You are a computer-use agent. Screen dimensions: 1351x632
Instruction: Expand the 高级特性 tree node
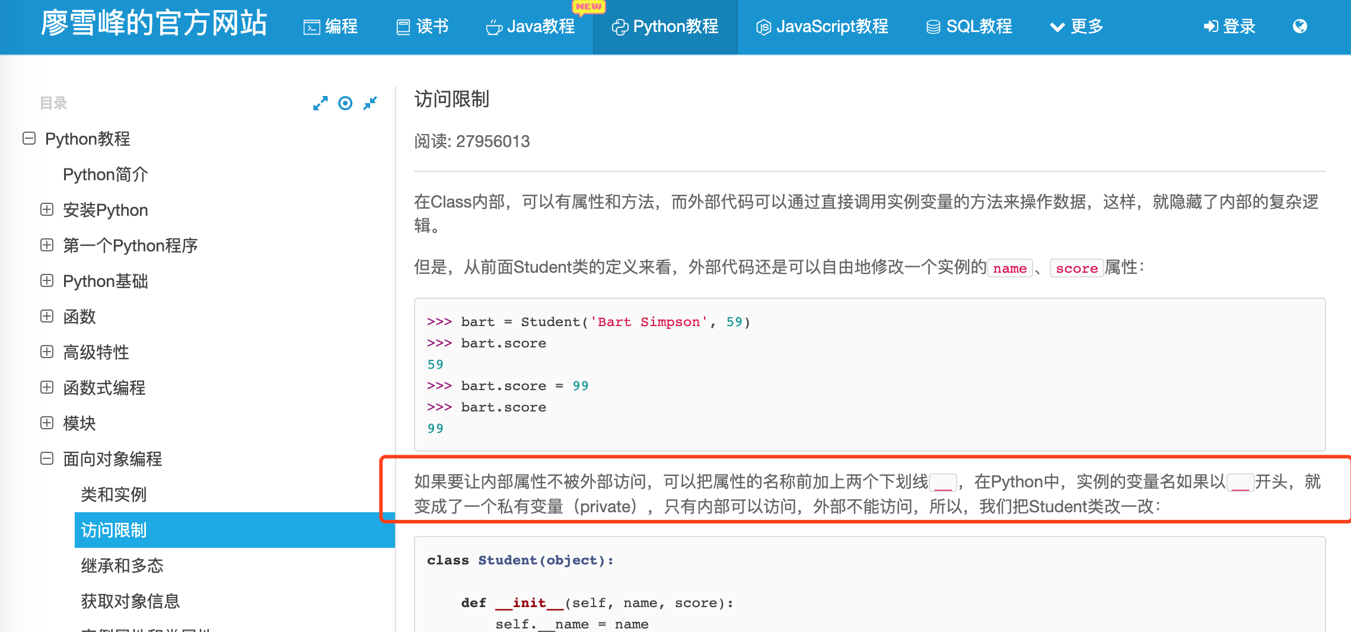47,352
